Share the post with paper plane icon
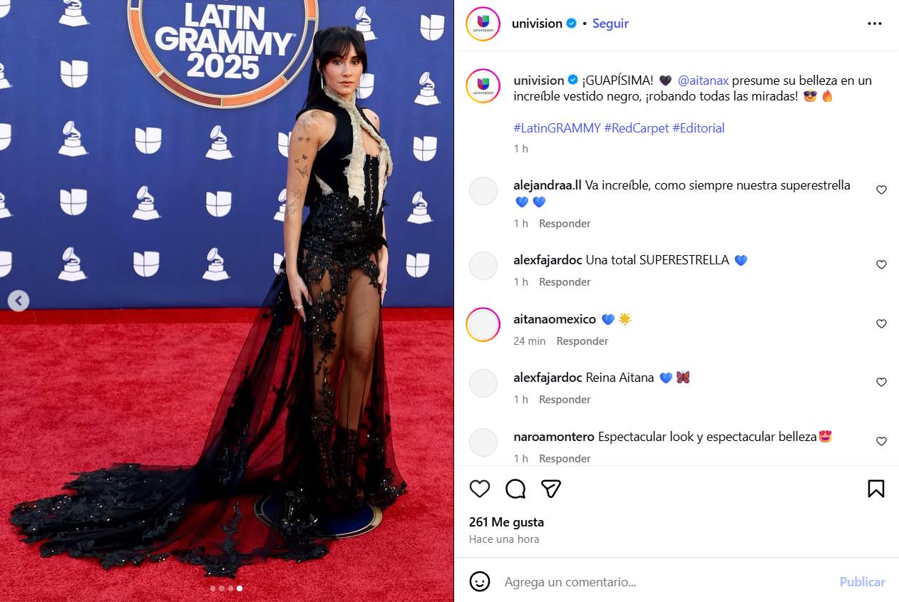Image resolution: width=899 pixels, height=602 pixels. [x=550, y=489]
